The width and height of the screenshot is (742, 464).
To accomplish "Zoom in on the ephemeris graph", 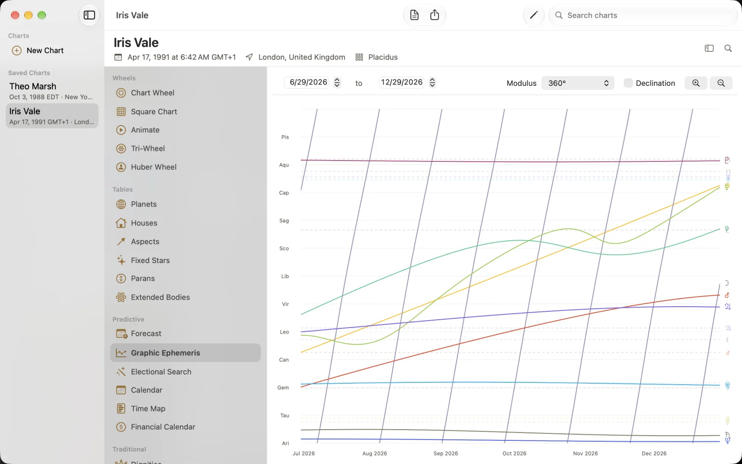I will 696,83.
